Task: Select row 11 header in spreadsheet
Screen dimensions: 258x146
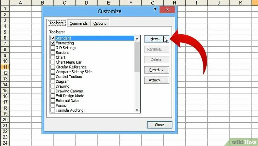Action: coord(5,67)
